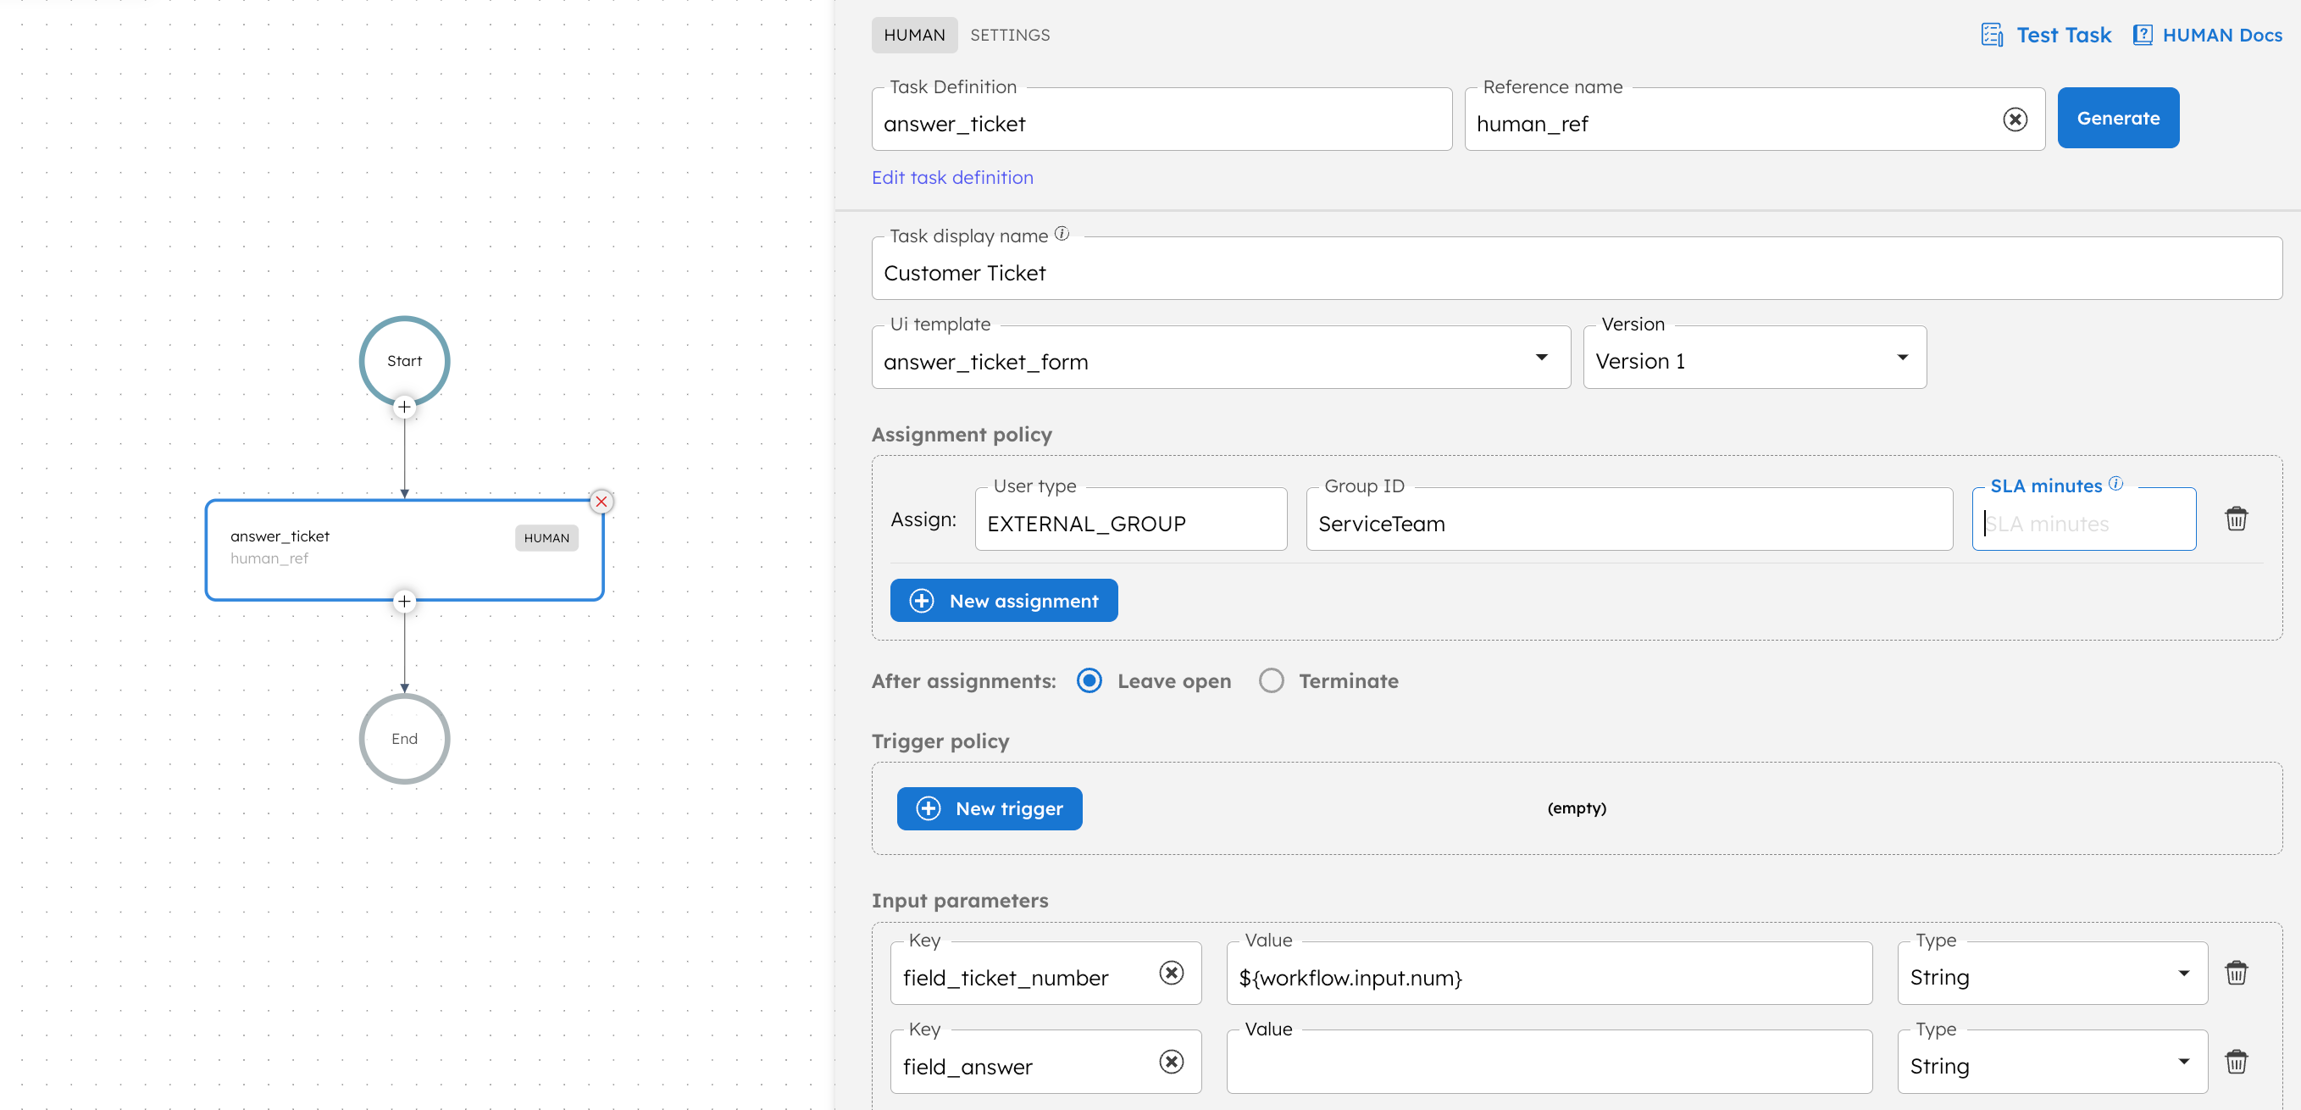Select Leave open radio option

point(1089,681)
